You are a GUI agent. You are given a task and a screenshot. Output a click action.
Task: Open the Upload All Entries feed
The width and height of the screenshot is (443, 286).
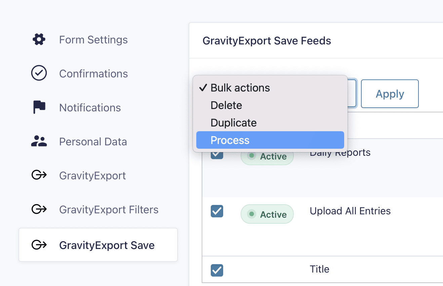(x=350, y=211)
